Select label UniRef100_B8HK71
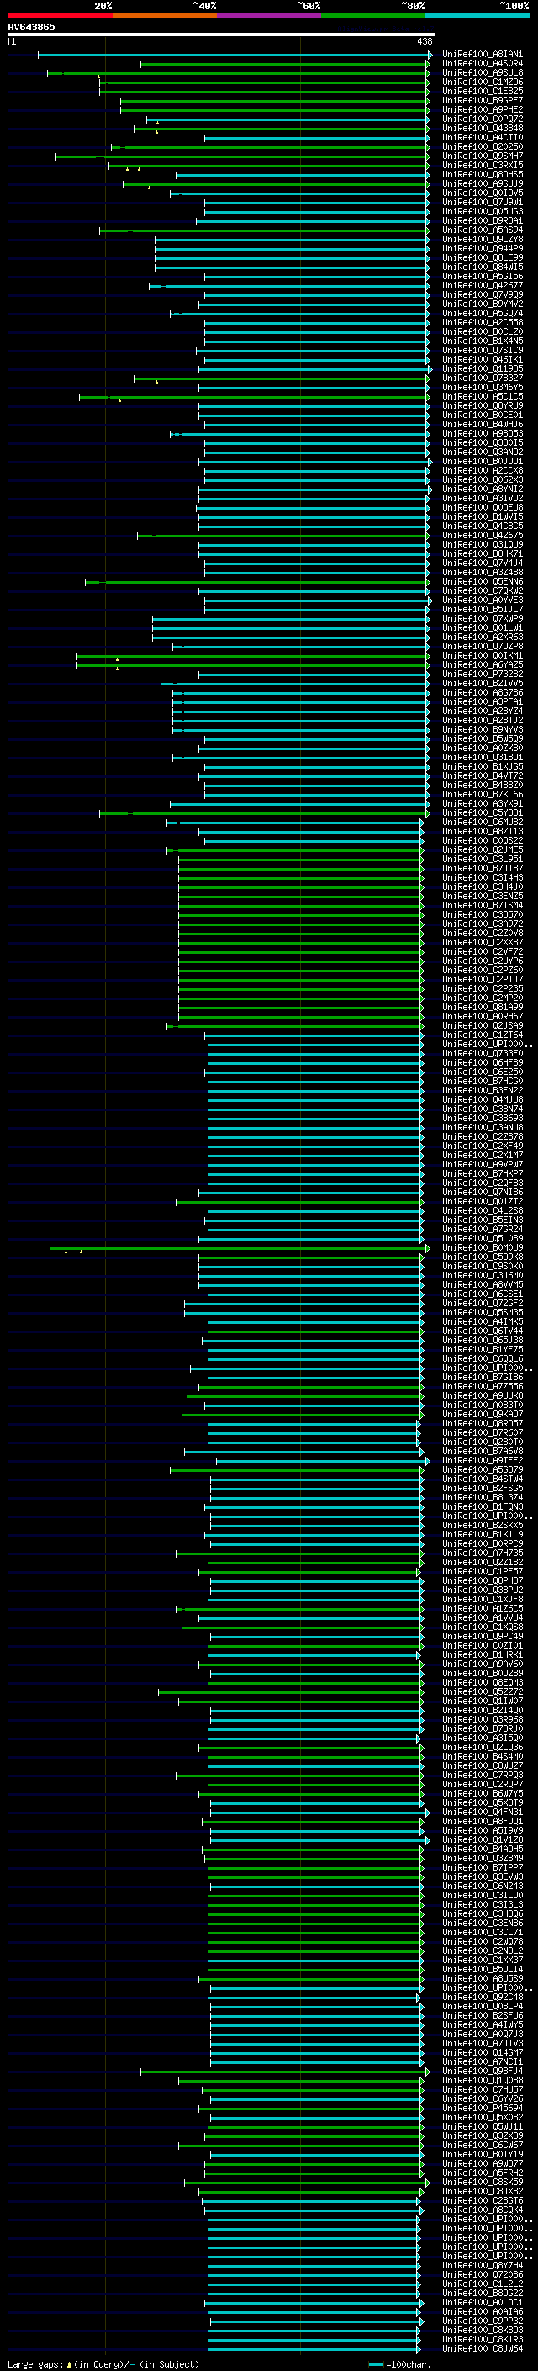 pos(482,554)
